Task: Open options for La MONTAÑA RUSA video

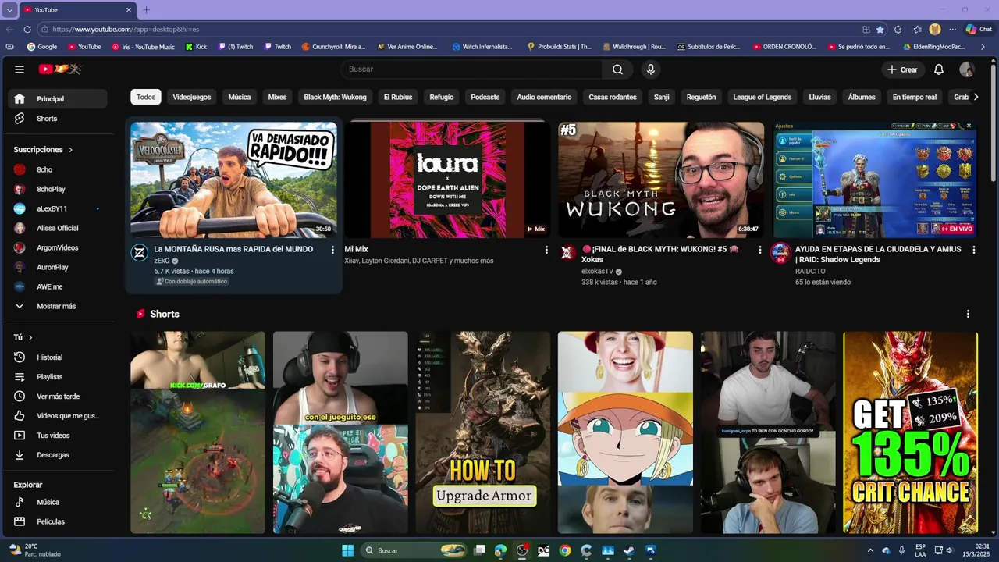Action: coord(332,250)
